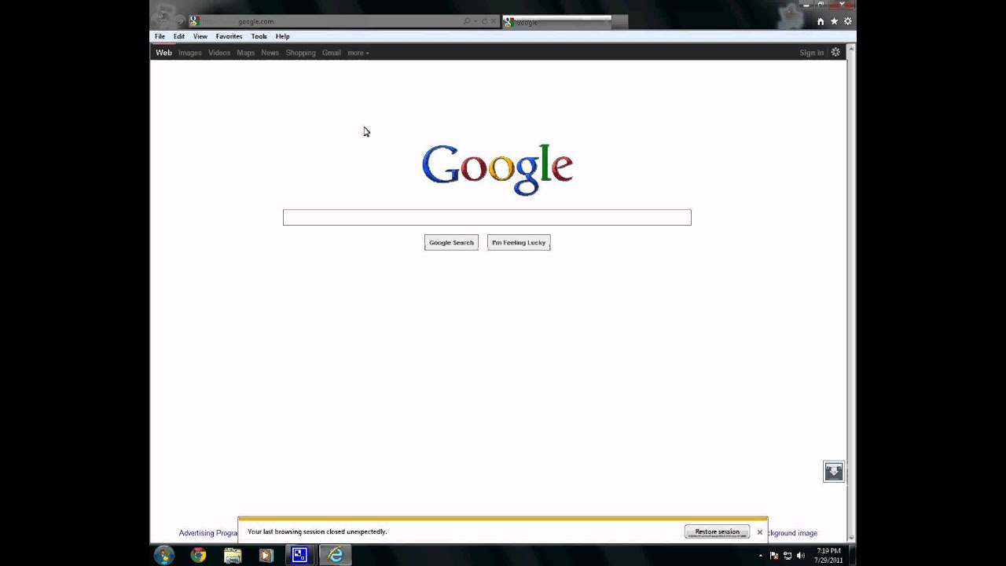Open the Favorites star icon
Screen dimensions: 1006x566
point(834,21)
